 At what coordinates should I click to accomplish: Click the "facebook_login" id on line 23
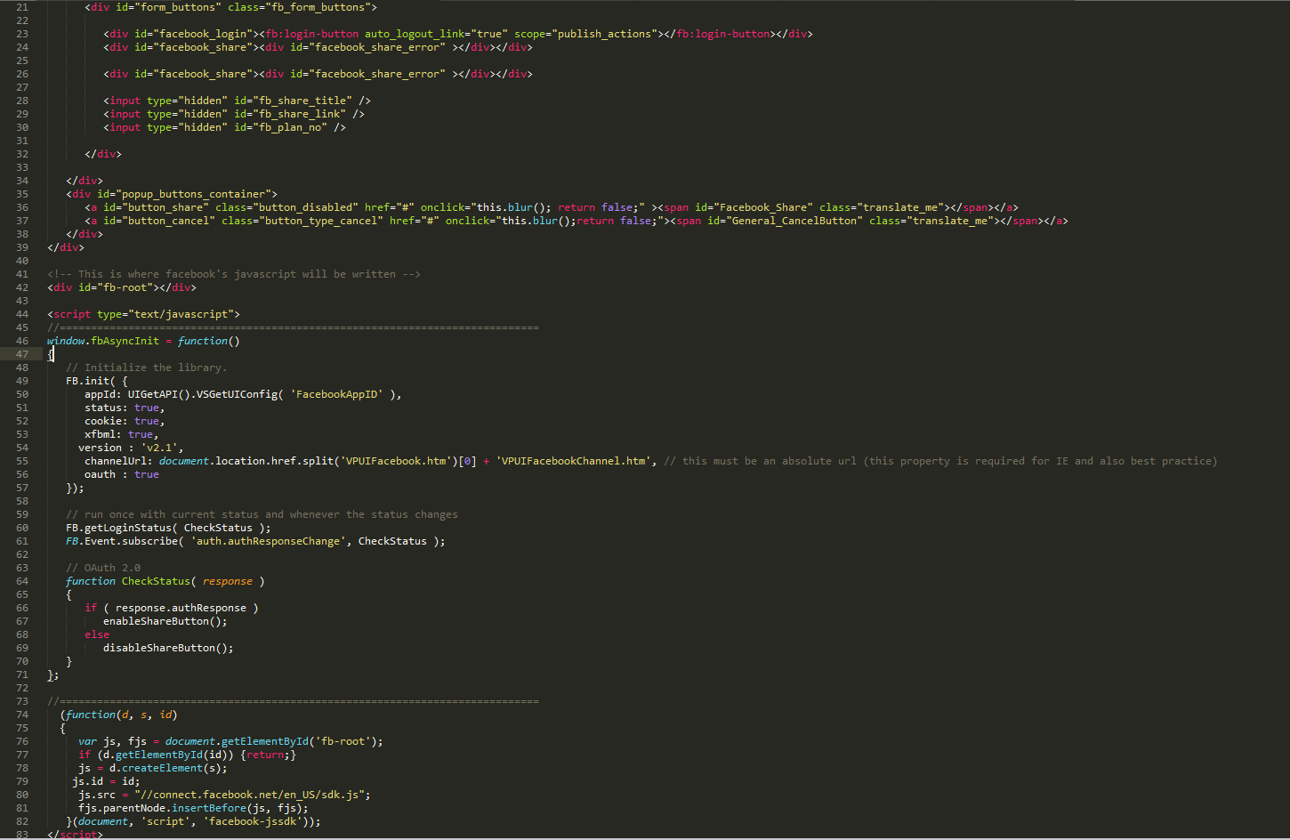pos(203,34)
